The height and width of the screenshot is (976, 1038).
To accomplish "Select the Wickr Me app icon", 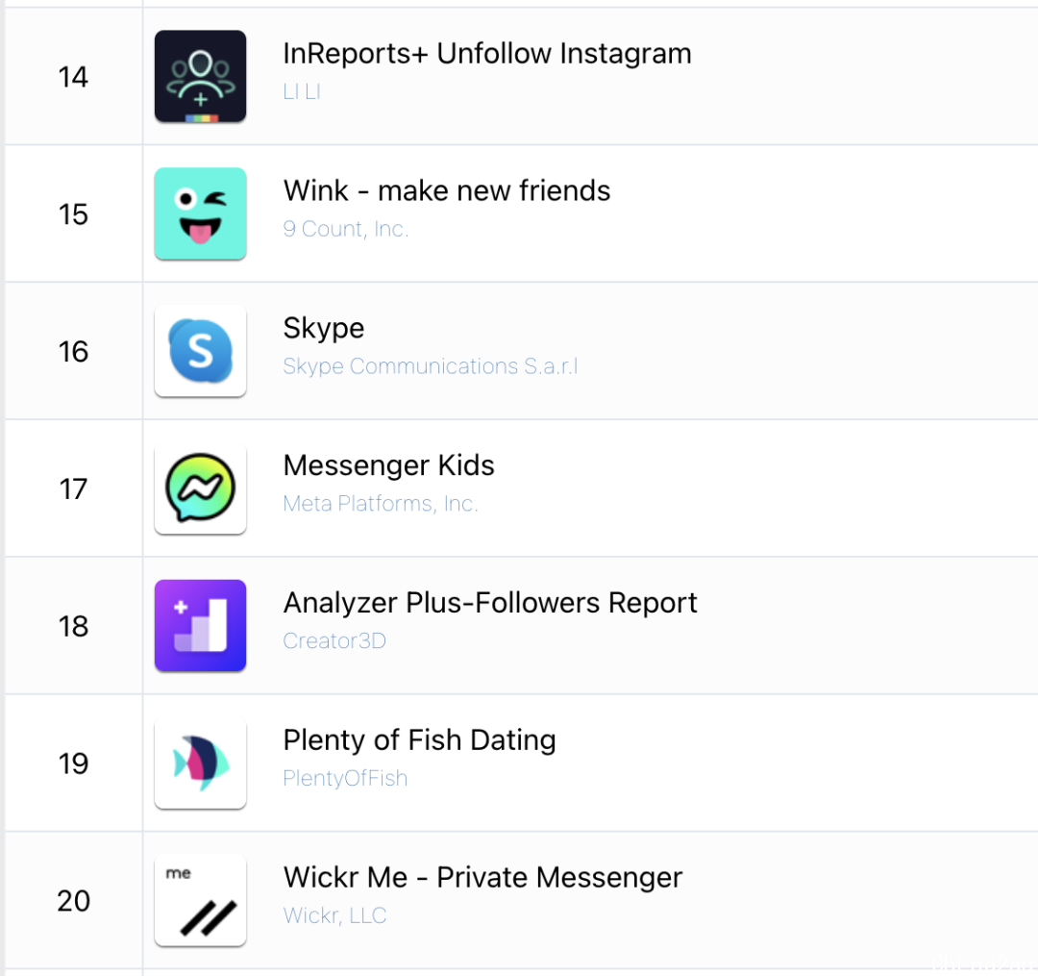I will coord(201,900).
